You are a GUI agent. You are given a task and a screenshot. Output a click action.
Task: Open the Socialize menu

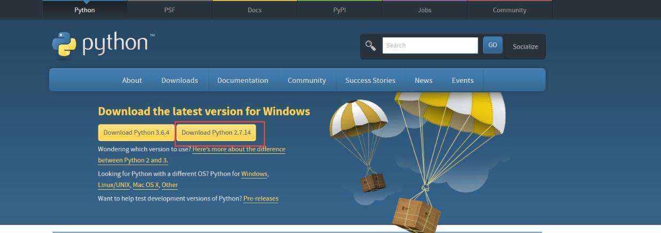point(525,46)
